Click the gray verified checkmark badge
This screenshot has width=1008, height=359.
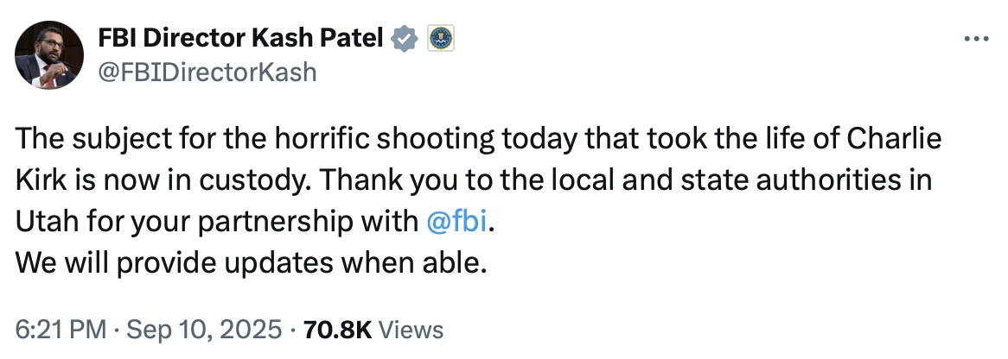click(407, 37)
